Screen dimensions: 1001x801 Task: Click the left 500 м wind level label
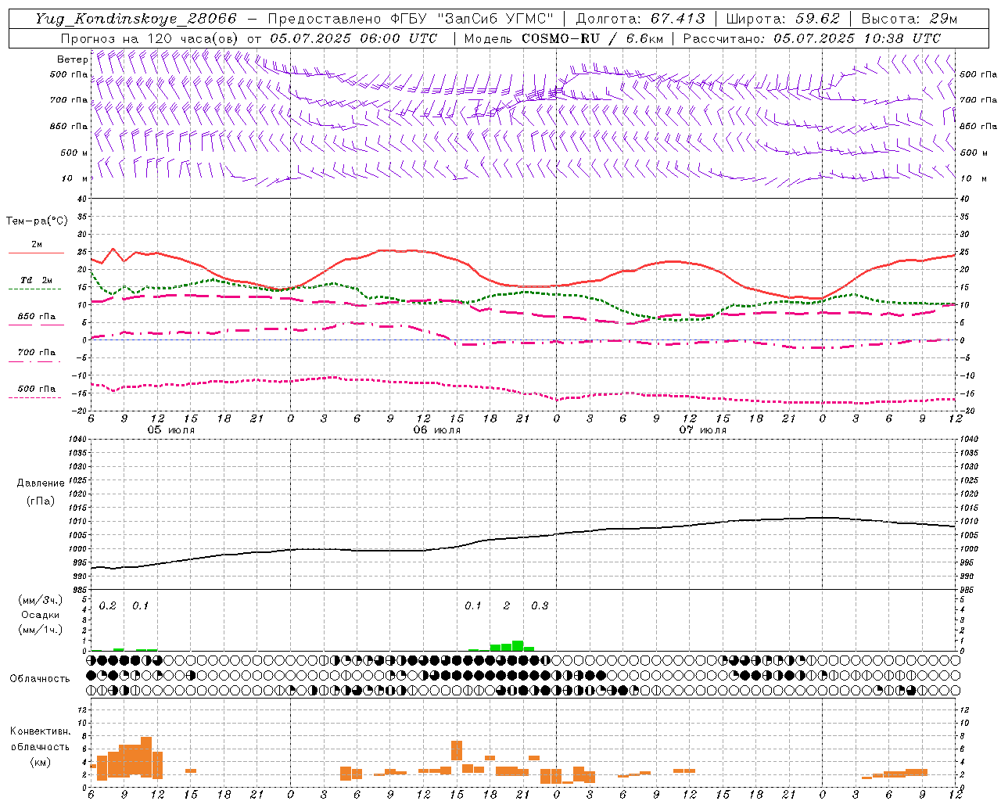click(x=74, y=153)
